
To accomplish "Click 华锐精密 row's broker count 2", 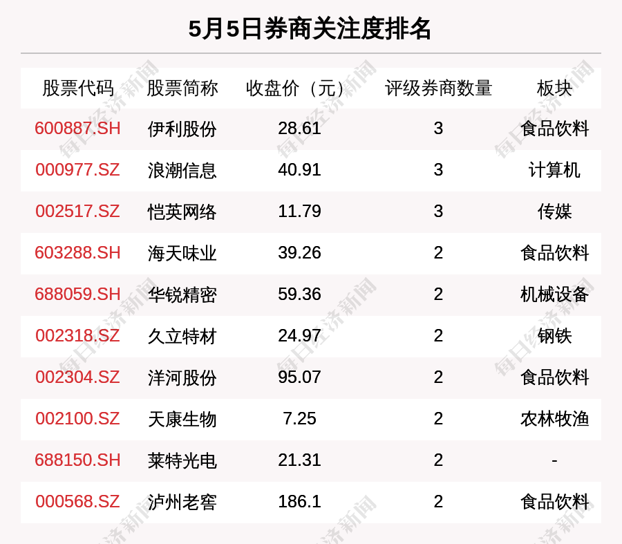I will tap(438, 294).
